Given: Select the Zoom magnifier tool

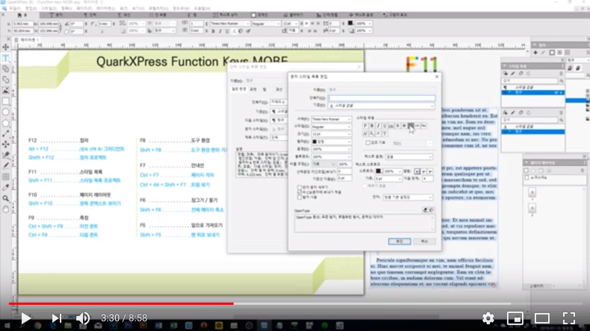Looking at the screenshot, I should pyautogui.click(x=6, y=198).
